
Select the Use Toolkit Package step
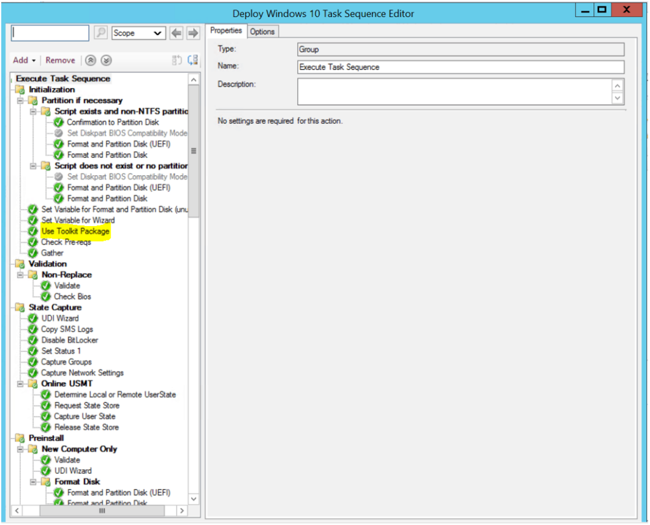pos(76,231)
